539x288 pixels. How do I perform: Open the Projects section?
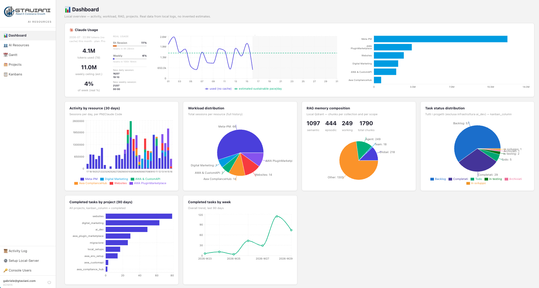pyautogui.click(x=28, y=65)
